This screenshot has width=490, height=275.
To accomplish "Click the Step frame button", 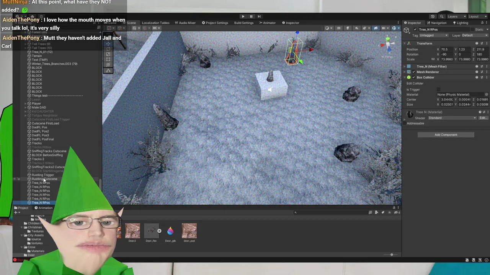I will tap(259, 16).
